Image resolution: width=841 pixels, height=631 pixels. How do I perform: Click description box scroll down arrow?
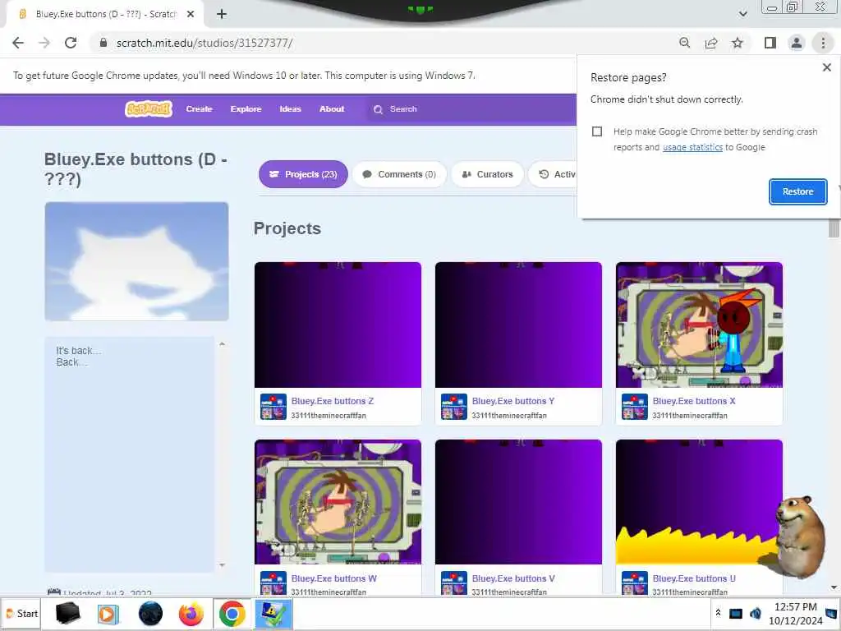(222, 565)
